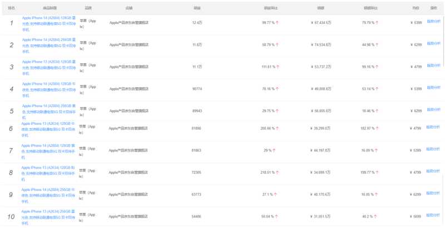Click the red up arrow beside 99.77 %
The image size is (445, 228).
(277, 23)
